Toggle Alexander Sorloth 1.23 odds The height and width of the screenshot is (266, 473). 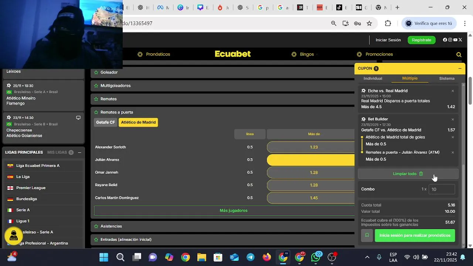click(x=311, y=147)
